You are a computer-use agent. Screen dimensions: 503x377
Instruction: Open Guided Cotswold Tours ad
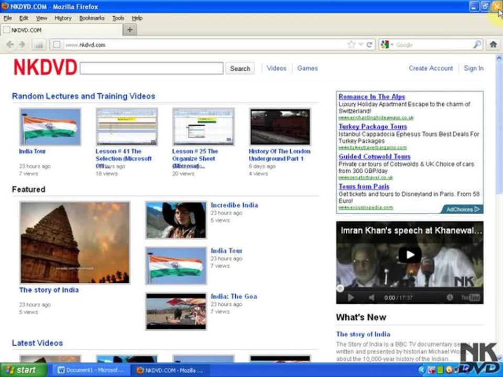coord(374,157)
